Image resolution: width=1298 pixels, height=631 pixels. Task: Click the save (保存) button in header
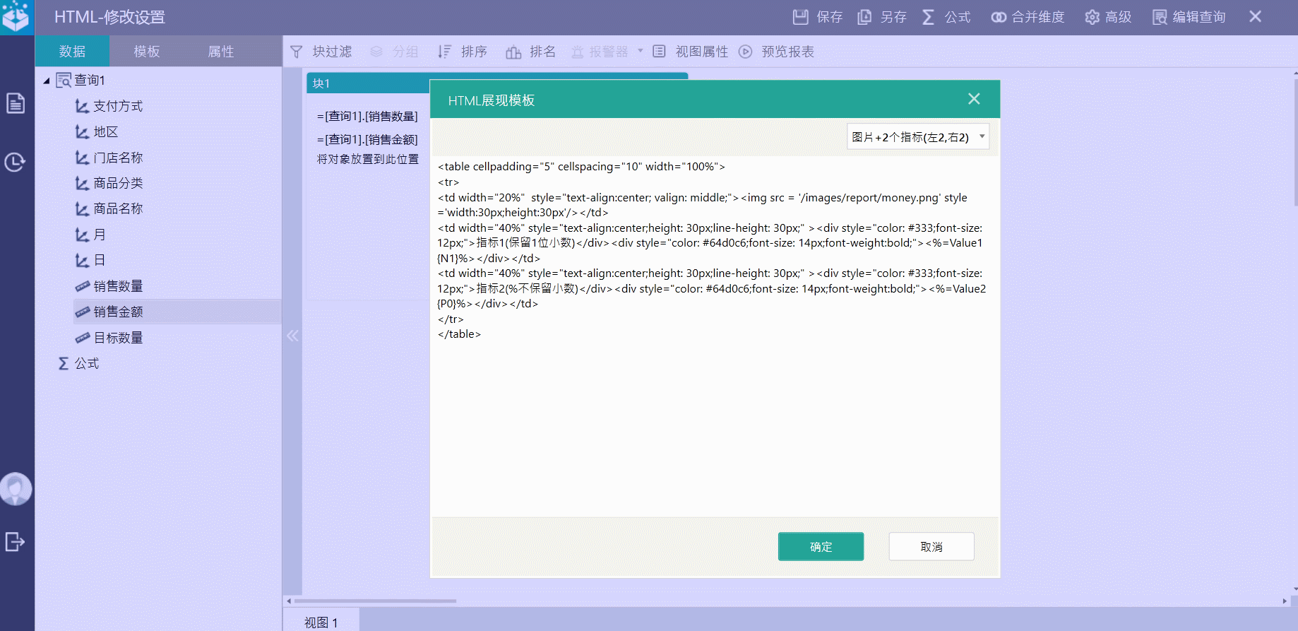click(x=817, y=17)
